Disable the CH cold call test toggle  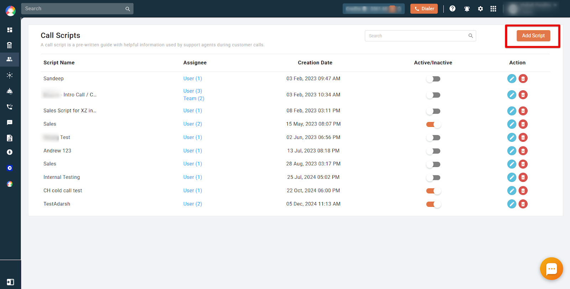434,191
